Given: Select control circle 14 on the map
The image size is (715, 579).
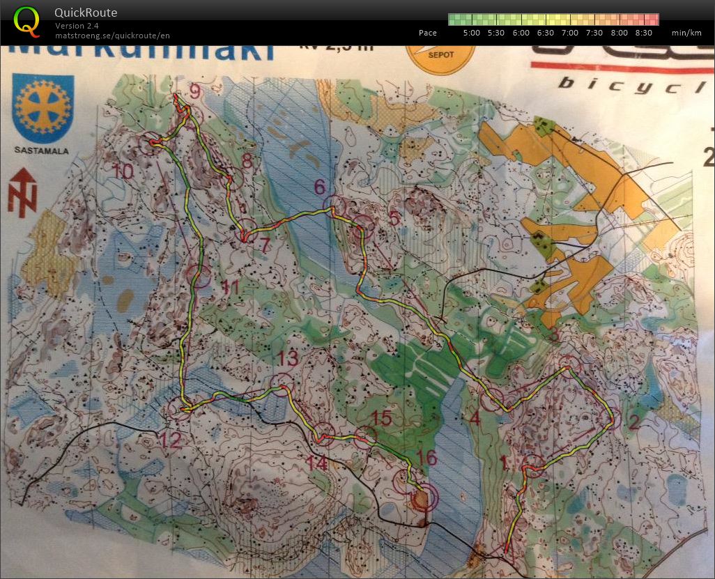Looking at the screenshot, I should [x=322, y=435].
